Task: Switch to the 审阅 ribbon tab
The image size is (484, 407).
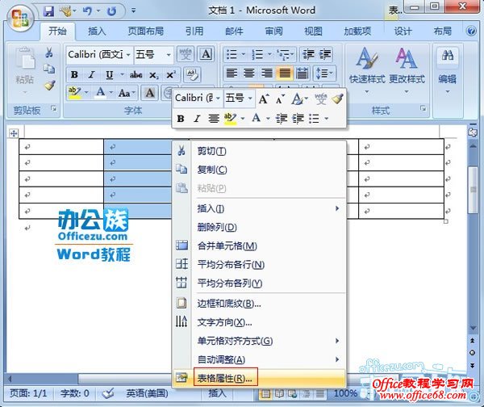Action: [273, 31]
